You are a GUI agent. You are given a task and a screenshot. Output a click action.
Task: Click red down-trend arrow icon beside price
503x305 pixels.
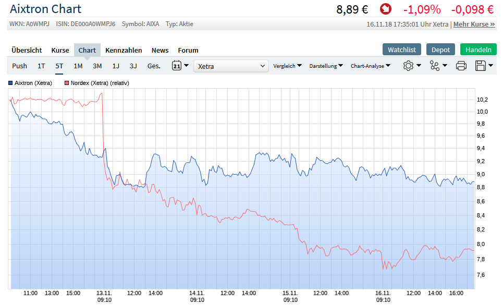[x=386, y=9]
